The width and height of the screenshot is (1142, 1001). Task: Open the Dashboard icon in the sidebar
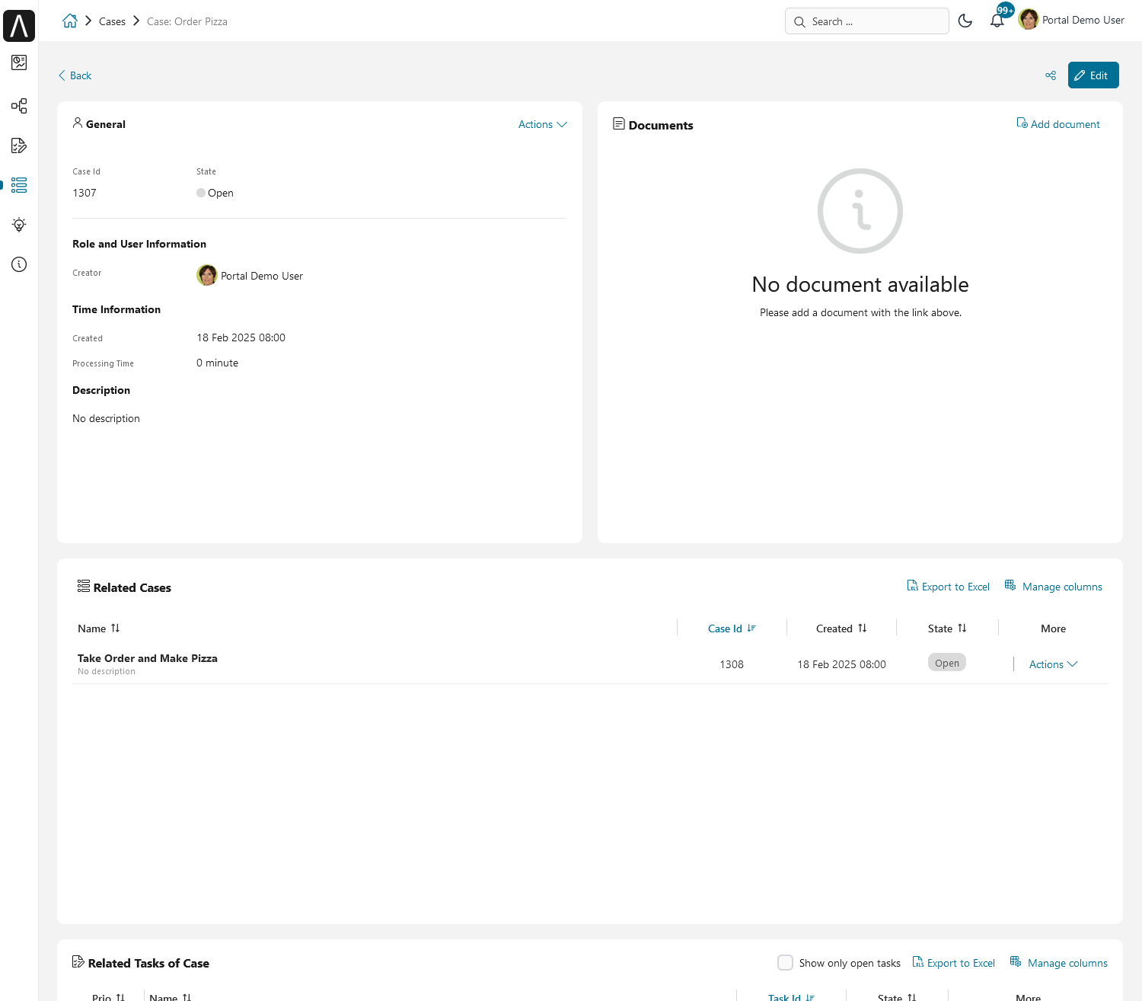19,62
